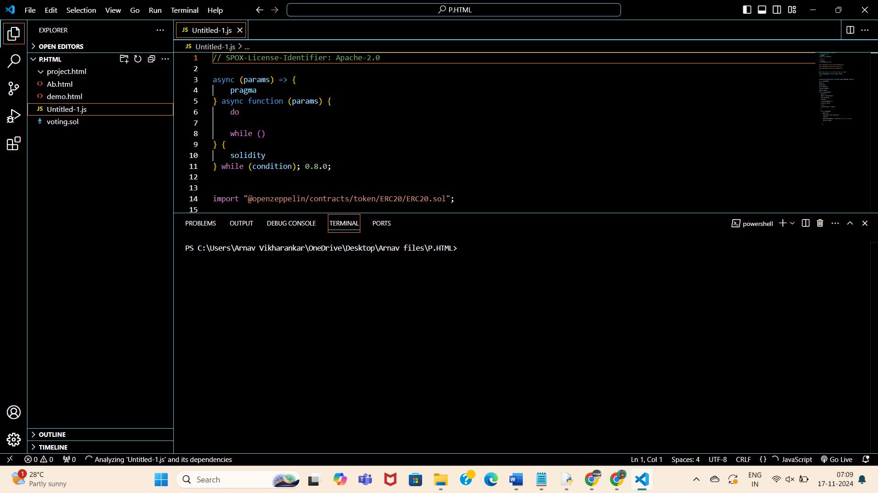
Task: Open editor more actions menu
Action: 865,30
